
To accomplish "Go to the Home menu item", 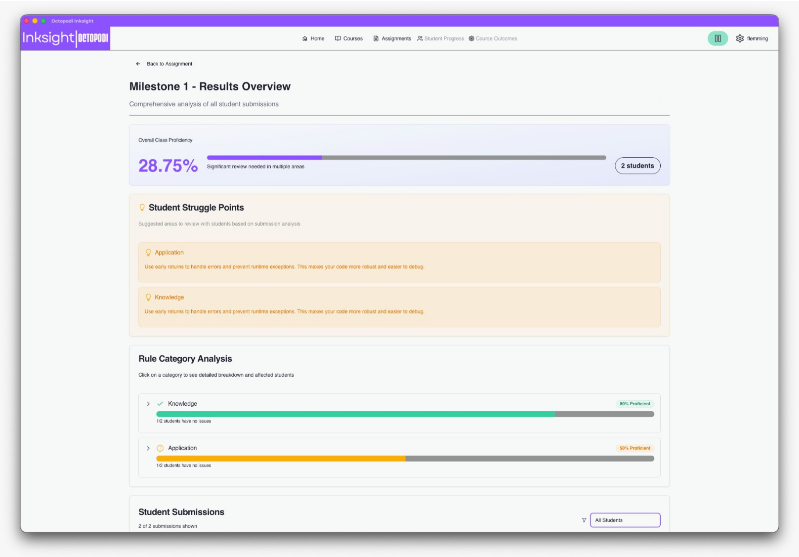I will click(x=313, y=39).
